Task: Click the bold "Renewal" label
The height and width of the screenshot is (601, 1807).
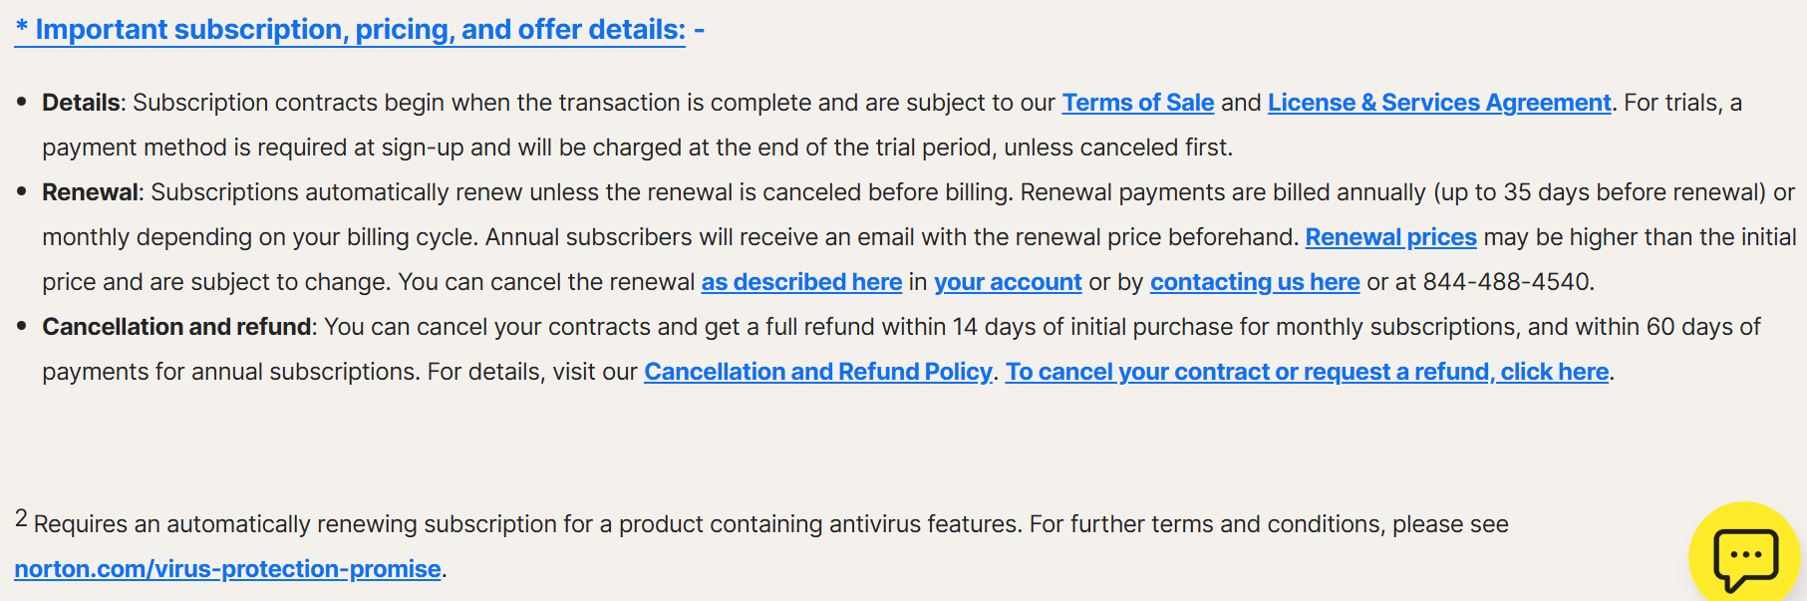Action: point(90,192)
